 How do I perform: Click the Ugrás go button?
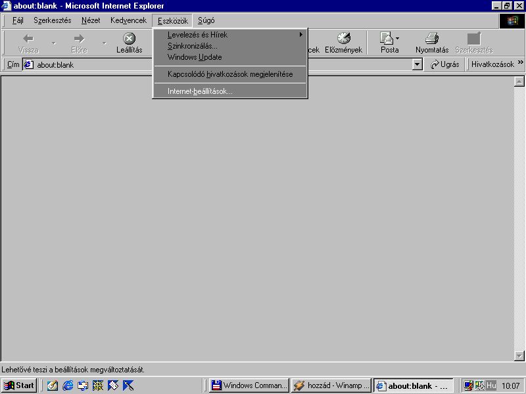(x=445, y=64)
